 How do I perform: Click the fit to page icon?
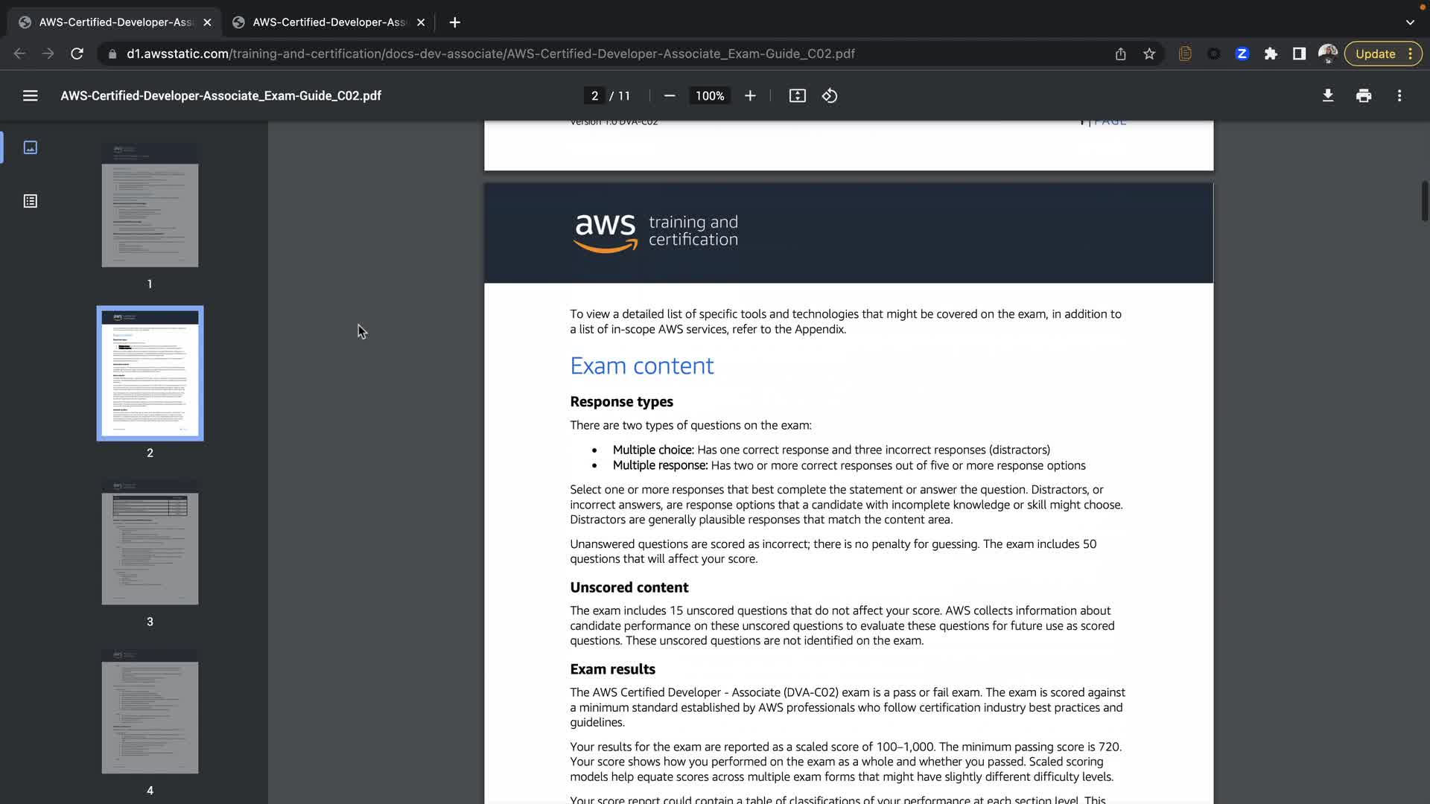click(x=797, y=96)
